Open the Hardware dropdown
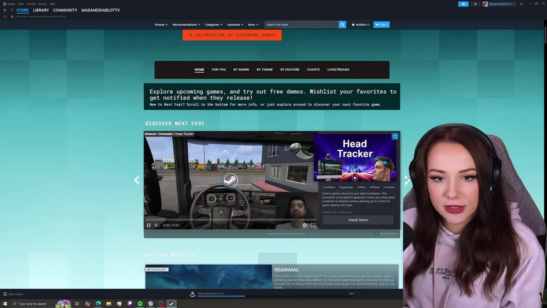Viewport: 547px width, 308px height. click(x=235, y=25)
